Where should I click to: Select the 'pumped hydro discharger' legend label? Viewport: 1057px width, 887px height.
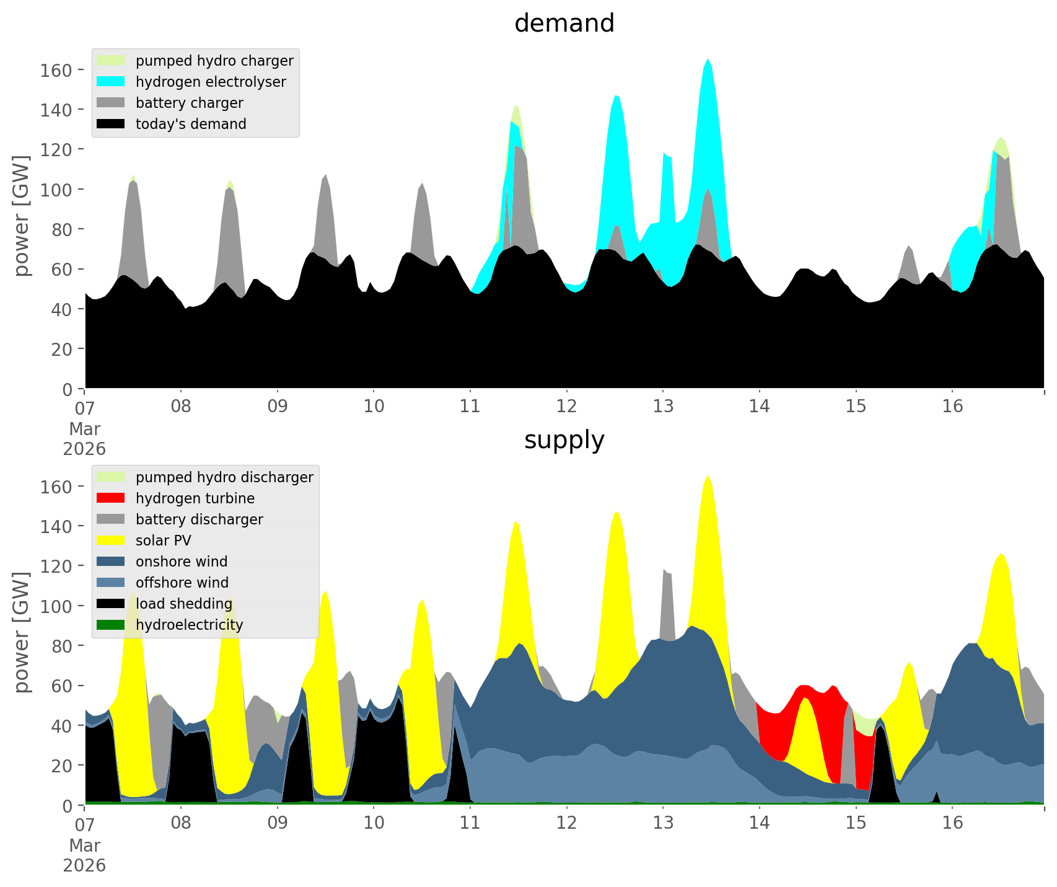pos(224,477)
